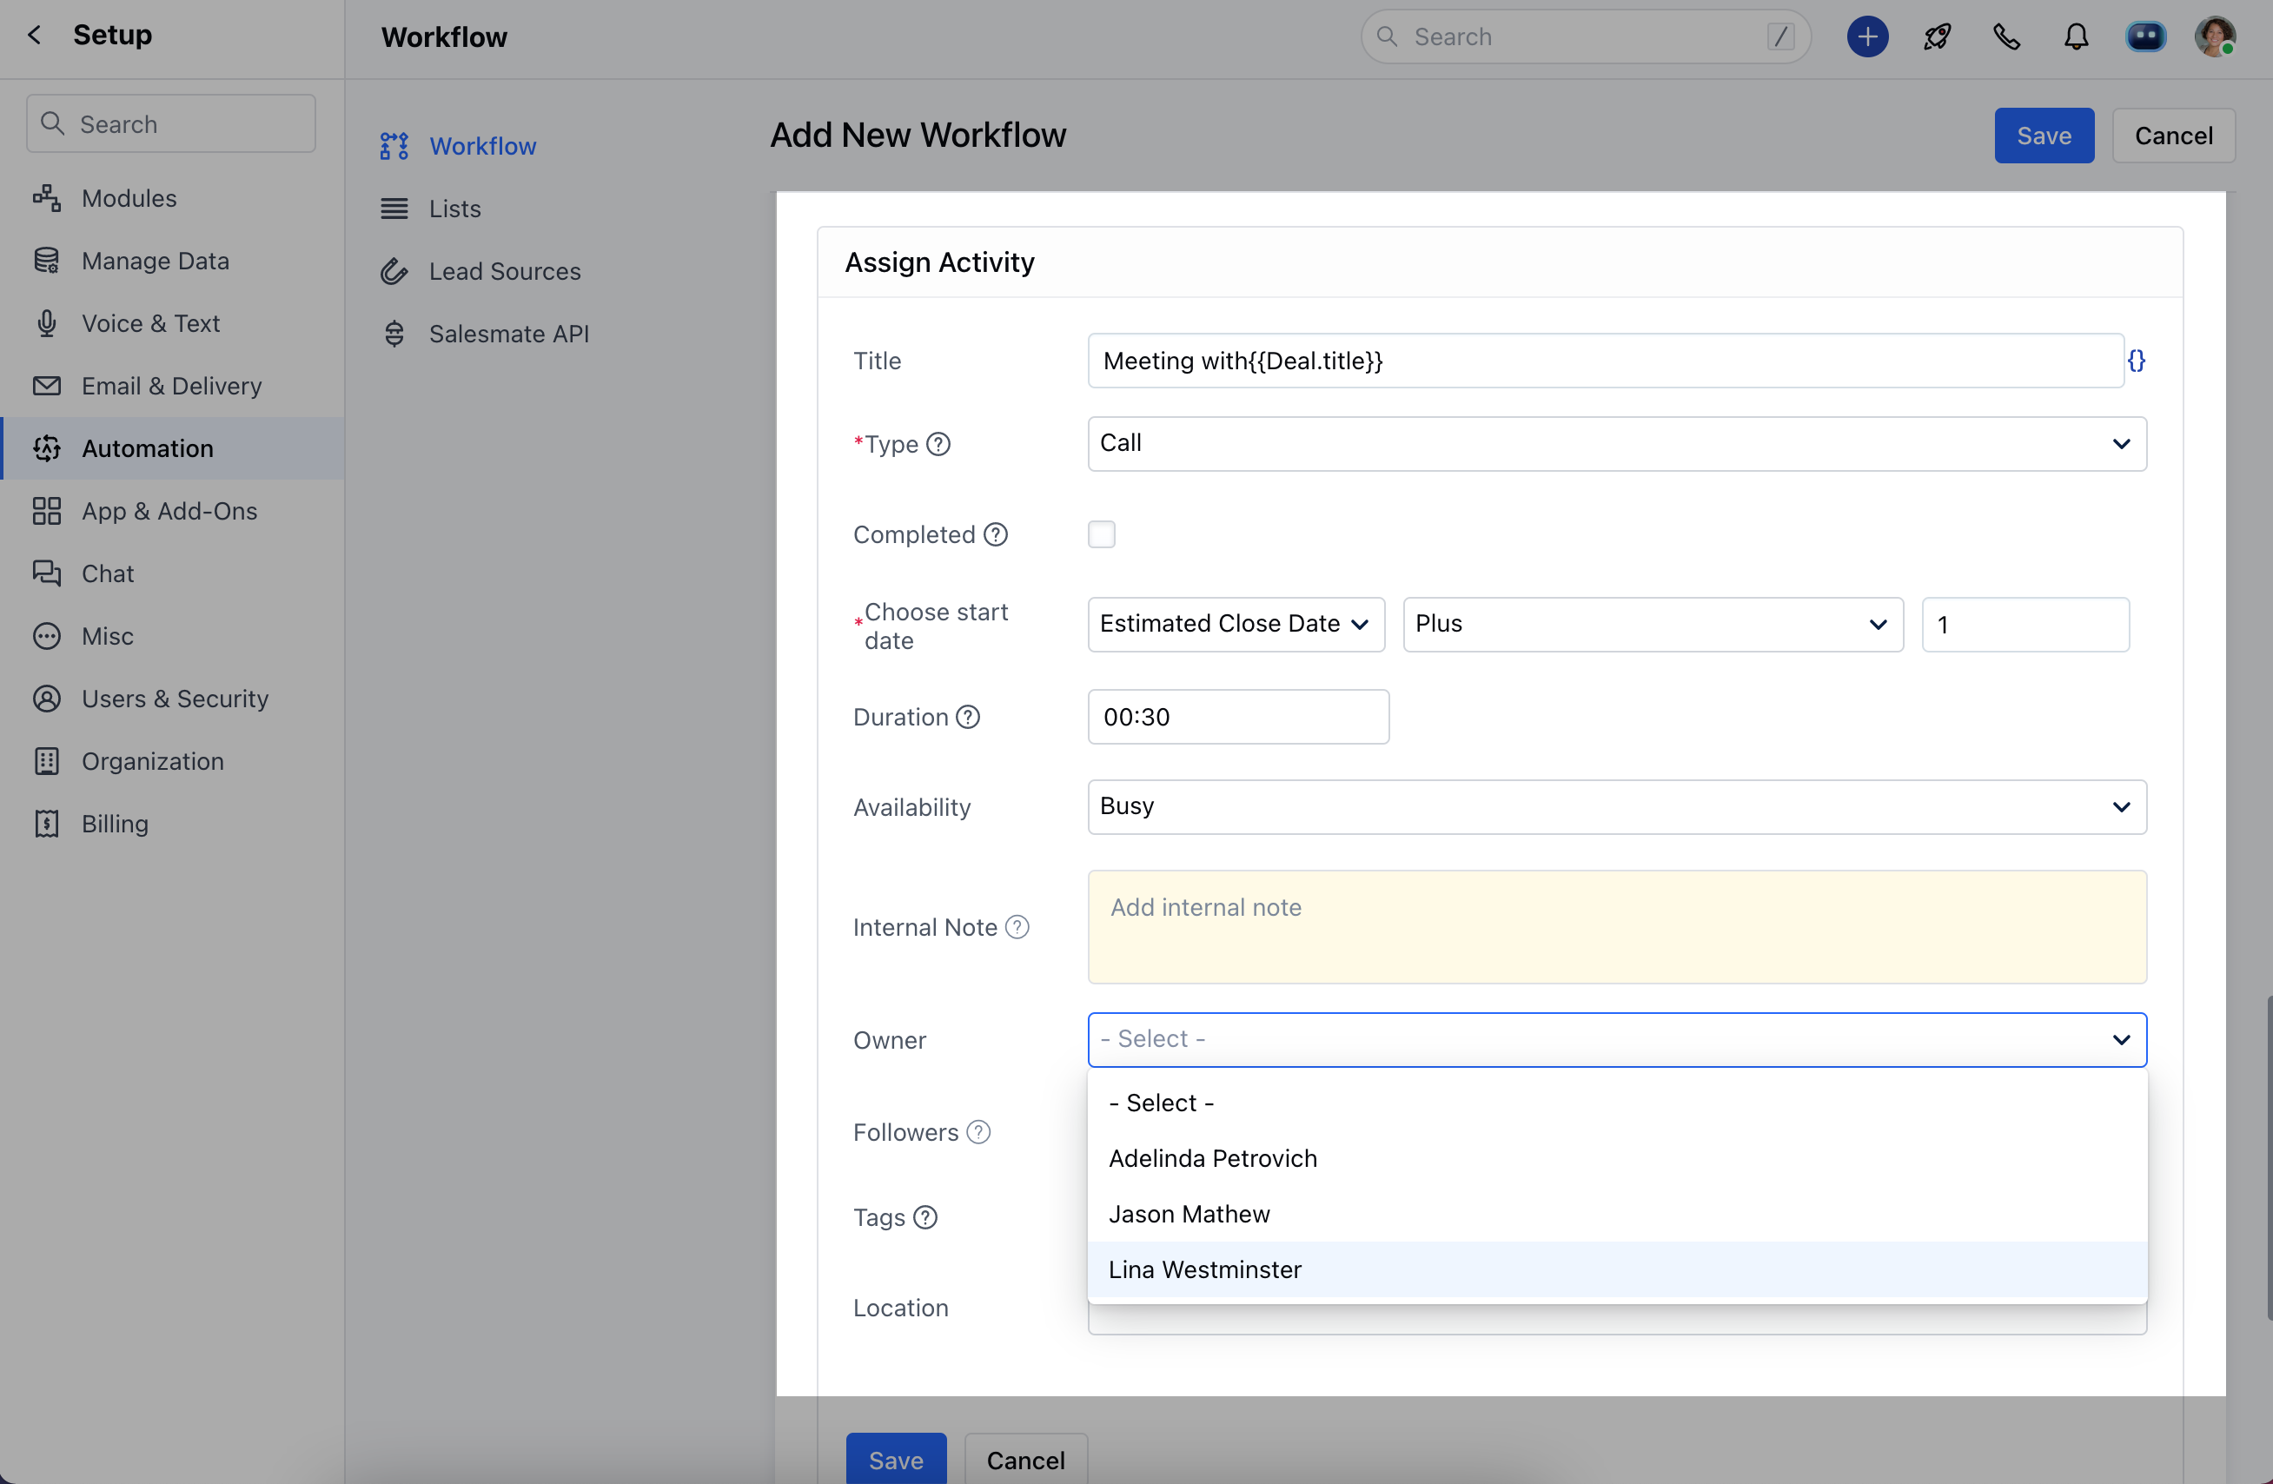View notifications via the bell icon

[2077, 36]
